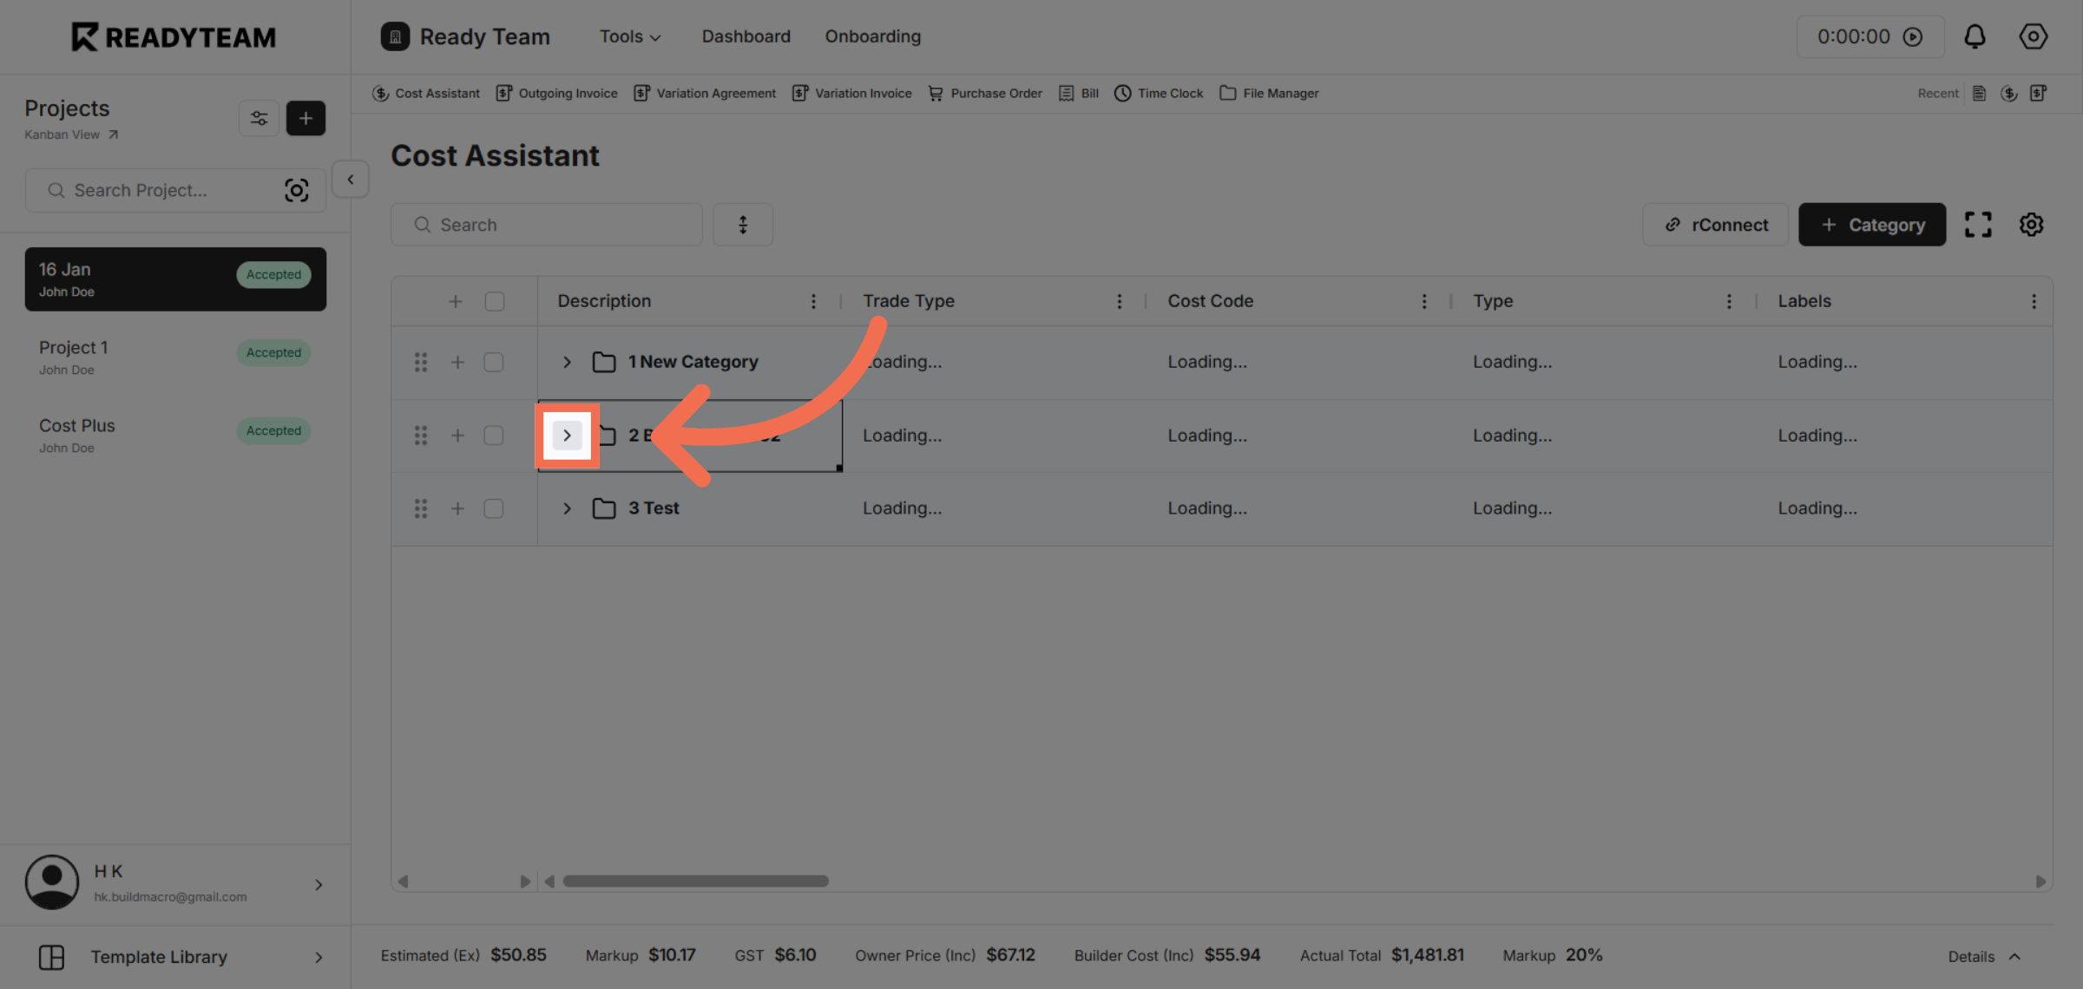Expand the 1 New Category row

(x=567, y=362)
